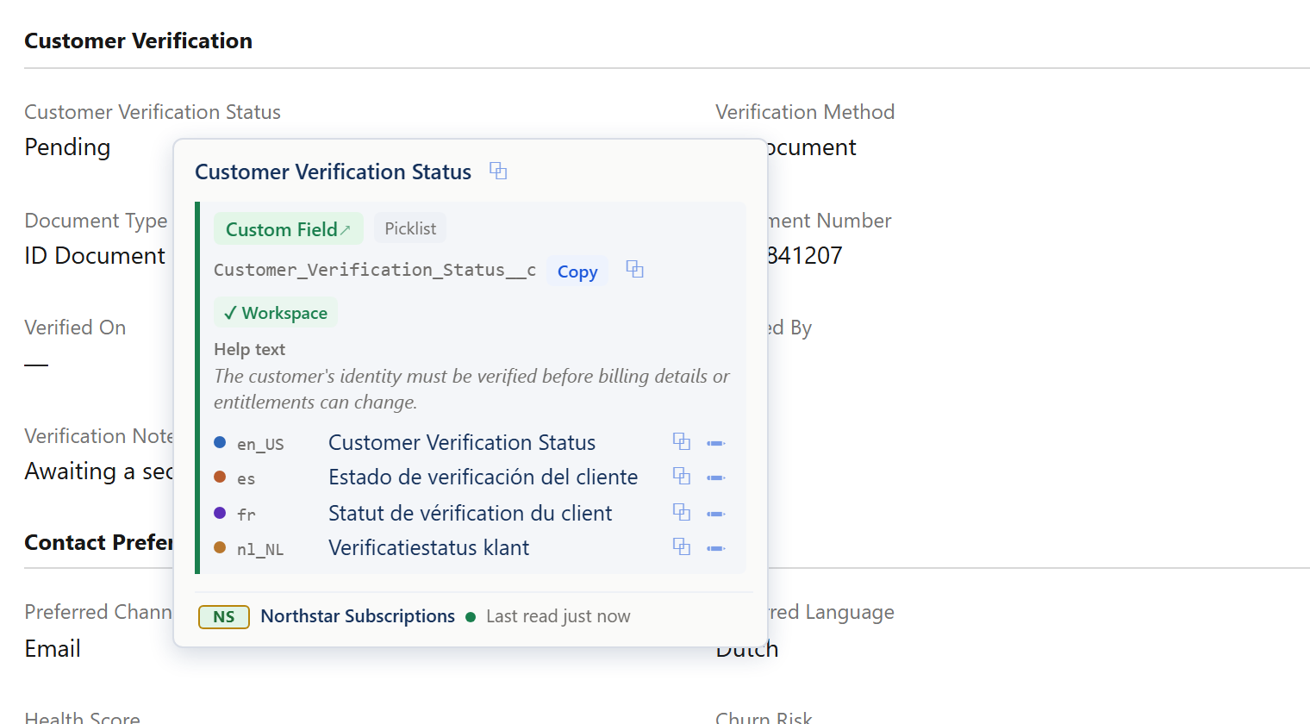This screenshot has width=1310, height=724.
Task: Click the Help text heading
Action: (x=249, y=349)
